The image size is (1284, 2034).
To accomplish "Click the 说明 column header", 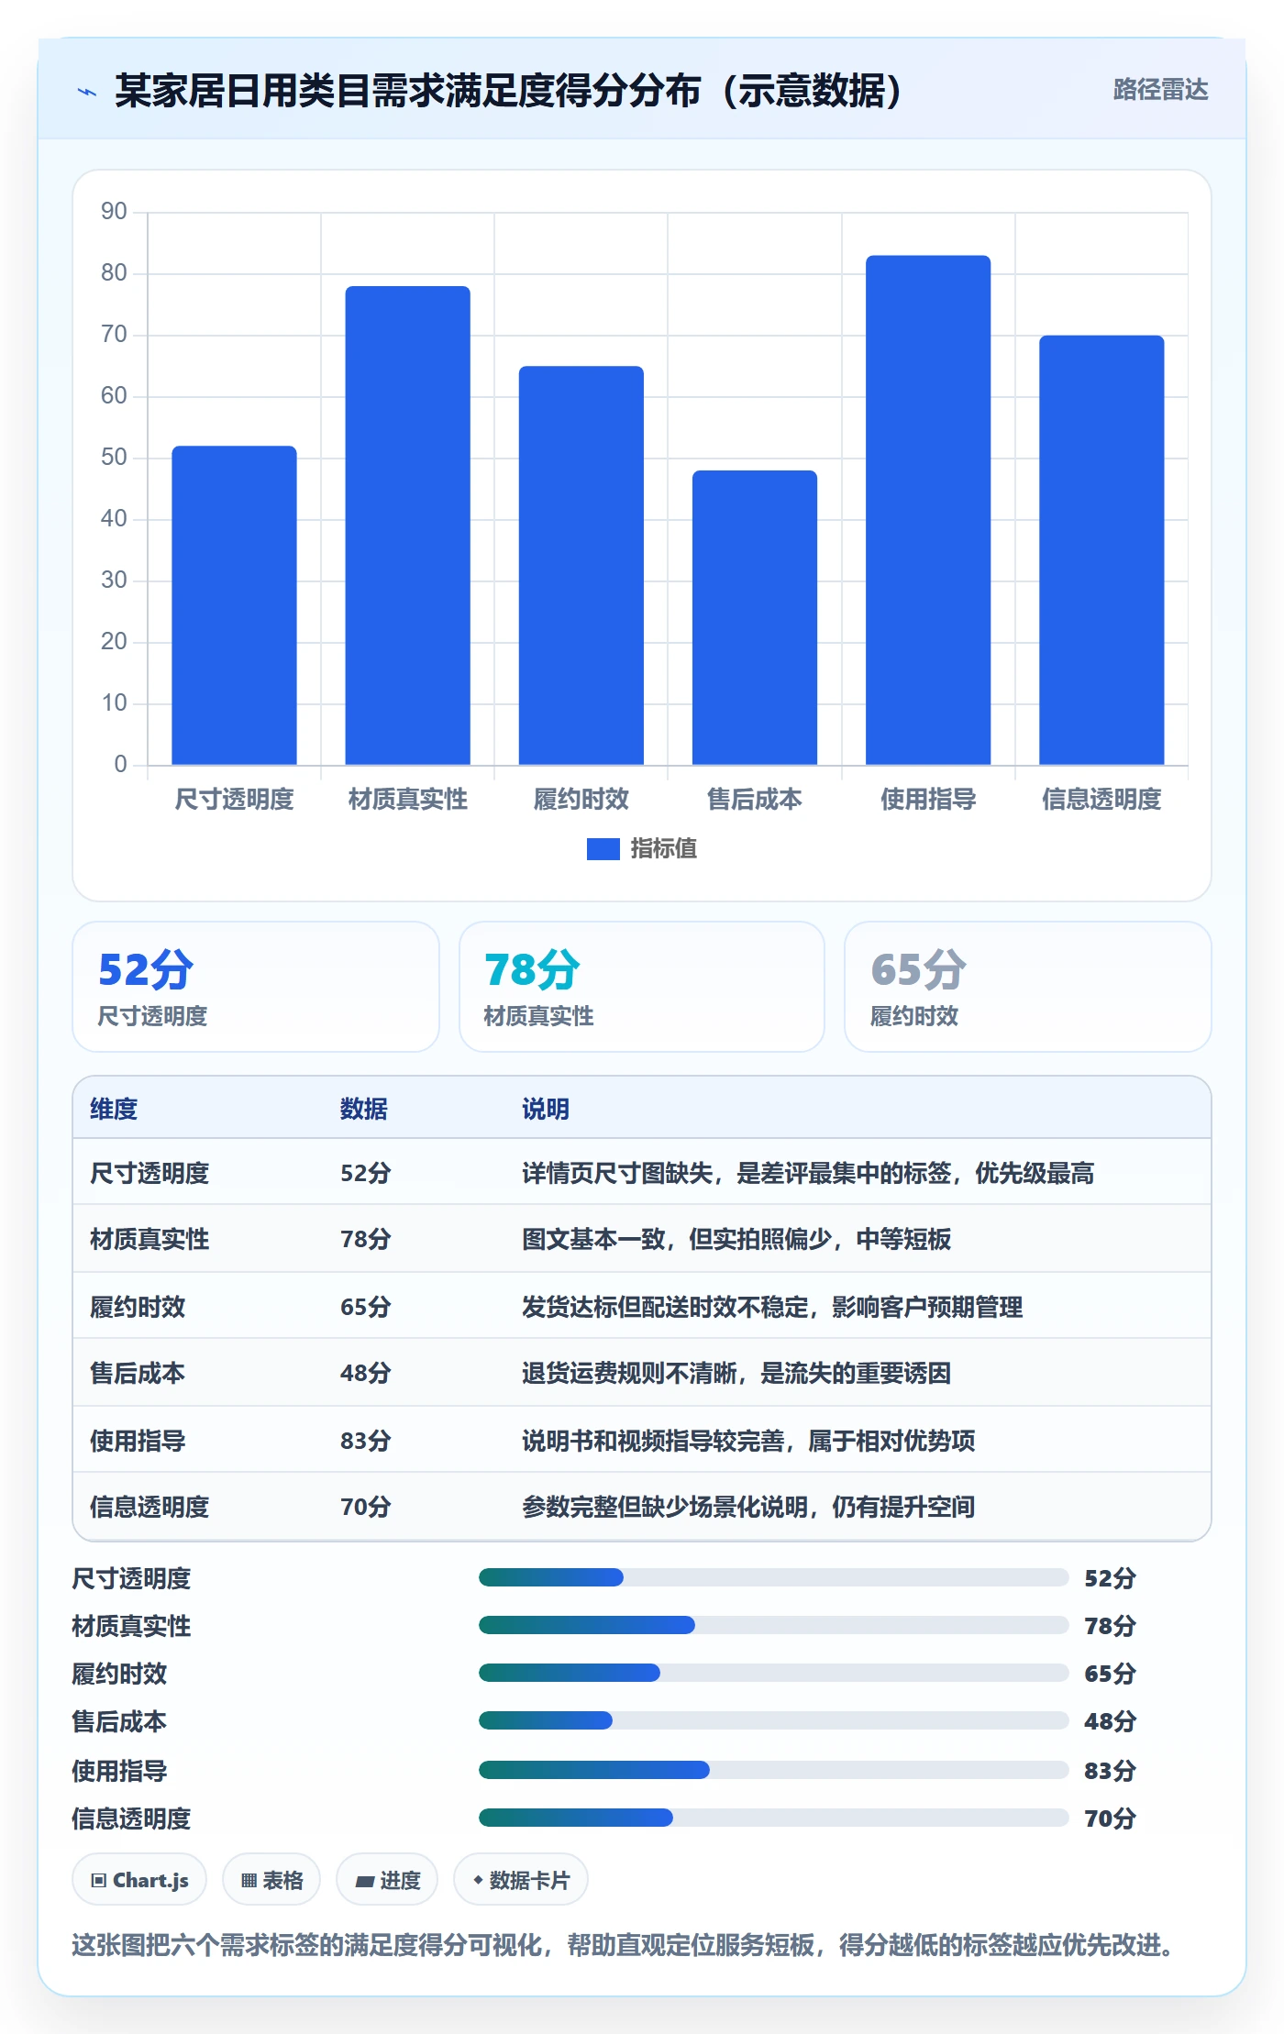I will pyautogui.click(x=546, y=1109).
